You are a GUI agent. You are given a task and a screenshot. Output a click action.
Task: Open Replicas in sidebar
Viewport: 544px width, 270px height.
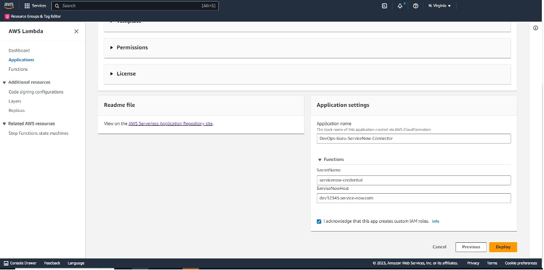16,110
